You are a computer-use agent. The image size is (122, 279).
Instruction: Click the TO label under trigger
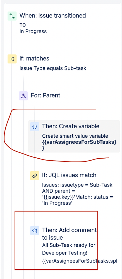click(x=23, y=25)
